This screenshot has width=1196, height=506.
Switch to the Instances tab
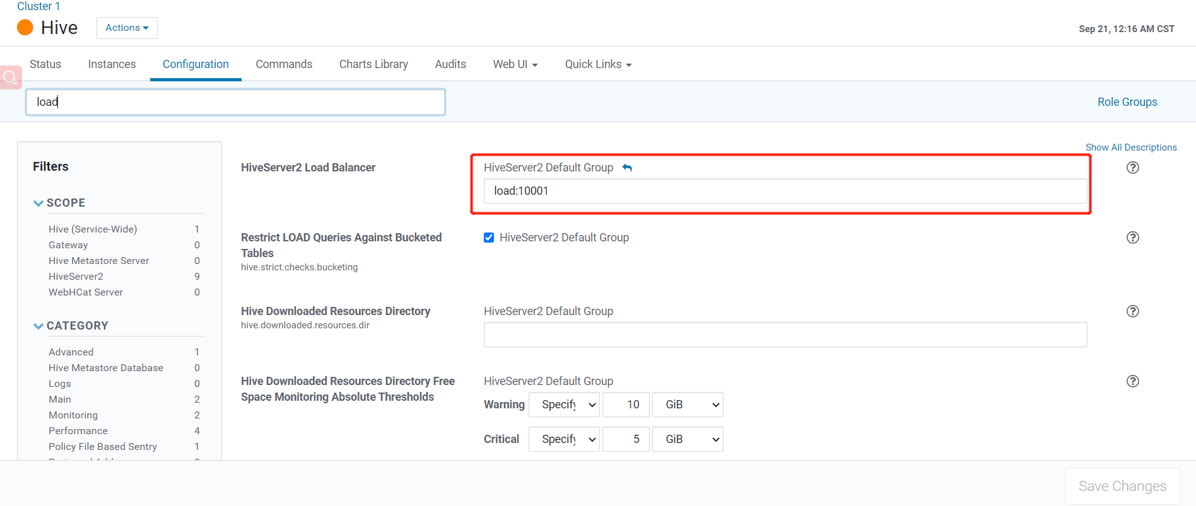tap(112, 64)
